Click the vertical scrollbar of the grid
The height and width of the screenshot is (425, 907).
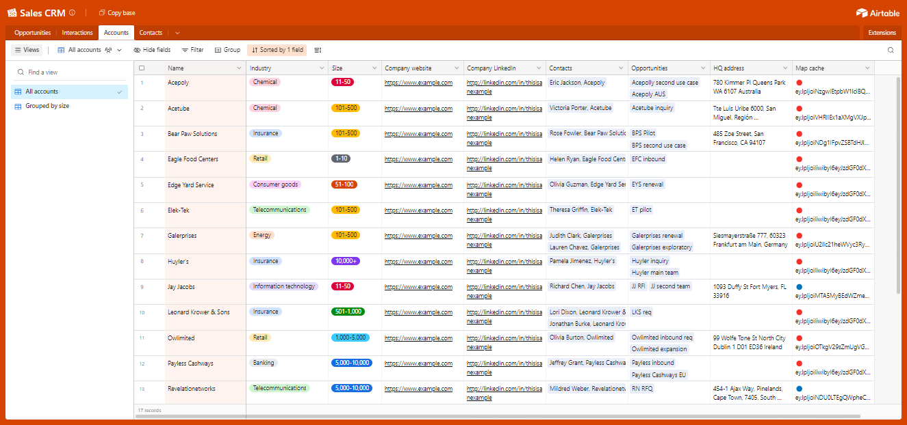898,184
